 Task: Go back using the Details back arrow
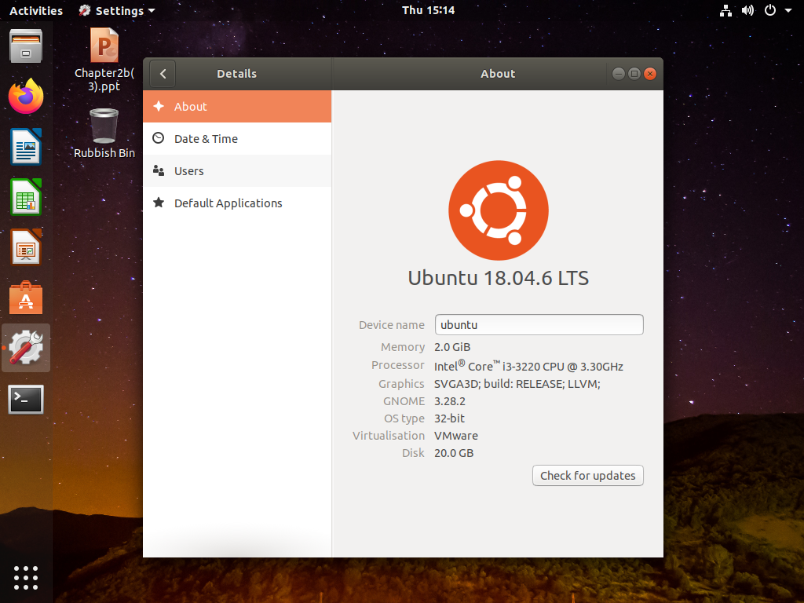163,74
